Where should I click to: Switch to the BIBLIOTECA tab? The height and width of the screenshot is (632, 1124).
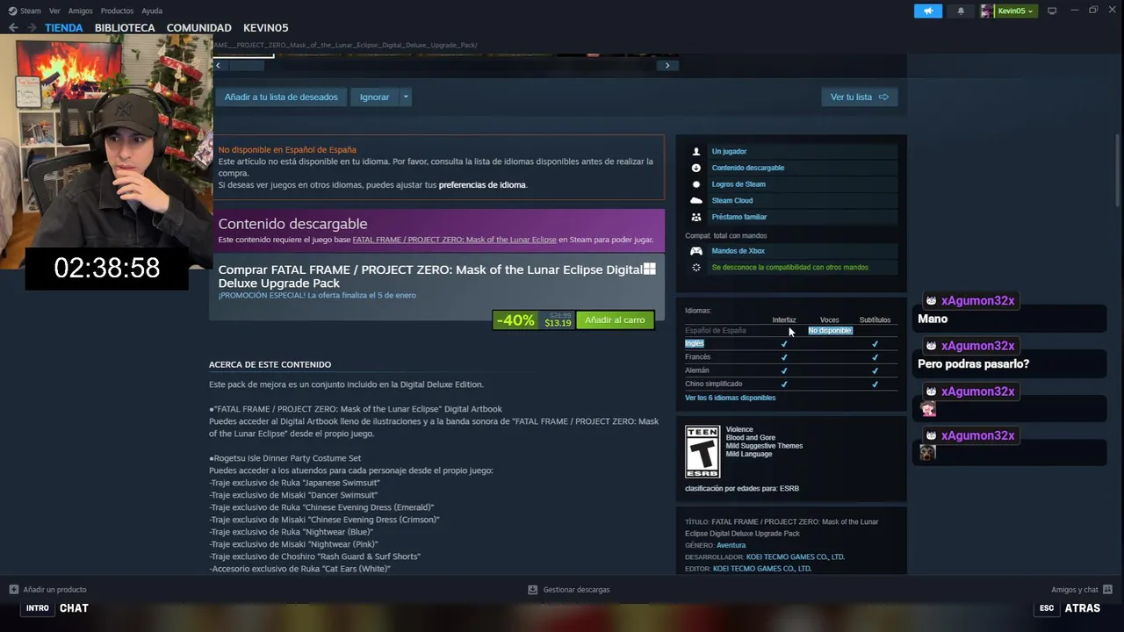(x=125, y=27)
